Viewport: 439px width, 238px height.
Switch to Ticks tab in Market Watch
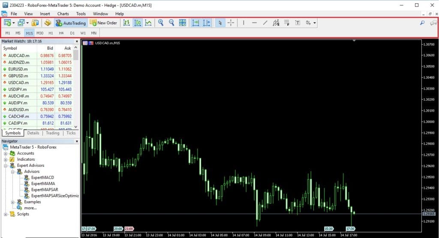click(x=71, y=133)
